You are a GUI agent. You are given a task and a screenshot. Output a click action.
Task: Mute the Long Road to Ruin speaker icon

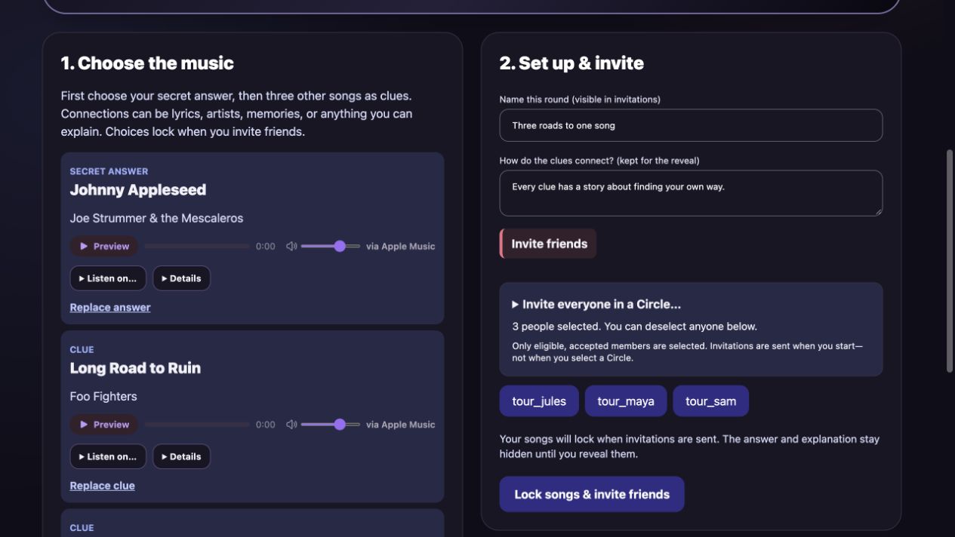click(x=291, y=425)
